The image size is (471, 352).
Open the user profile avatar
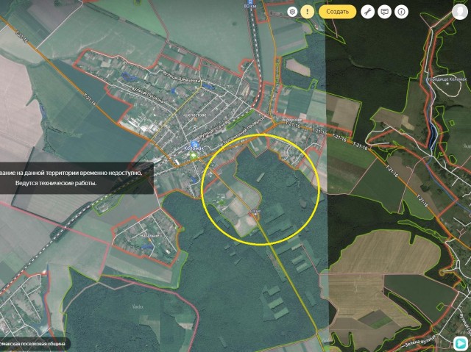pos(459,12)
